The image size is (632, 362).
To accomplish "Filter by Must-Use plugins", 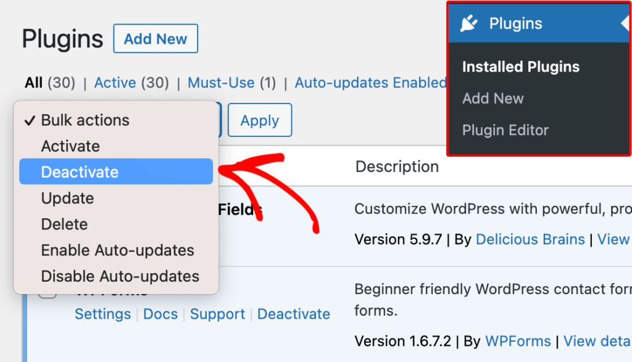I will tap(221, 82).
